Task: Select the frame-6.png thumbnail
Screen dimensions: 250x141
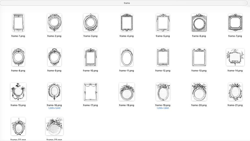Action: pos(199,23)
